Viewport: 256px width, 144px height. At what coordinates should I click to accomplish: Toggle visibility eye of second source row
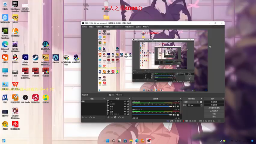125,104
